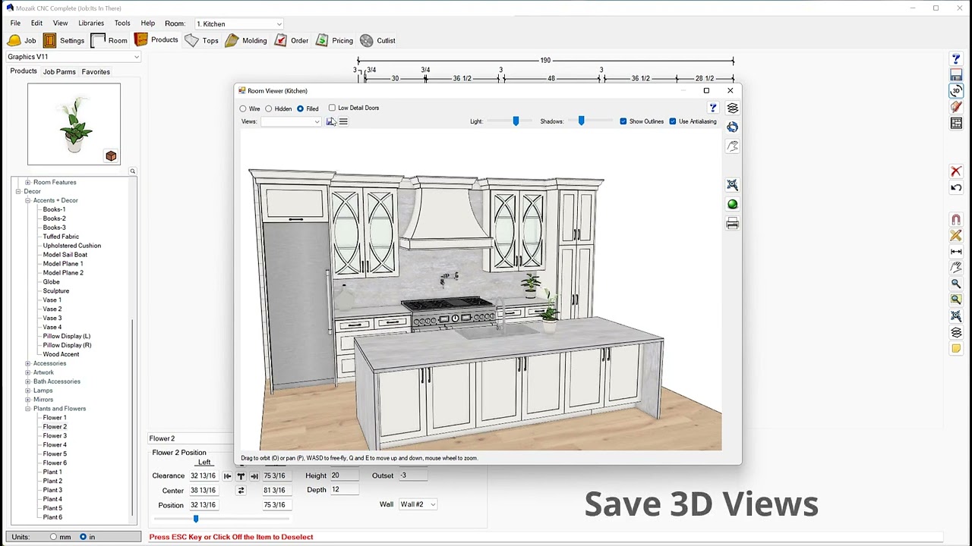Screen dimensions: 972x546
Task: Click the yellow sticky note icon
Action: [x=956, y=349]
